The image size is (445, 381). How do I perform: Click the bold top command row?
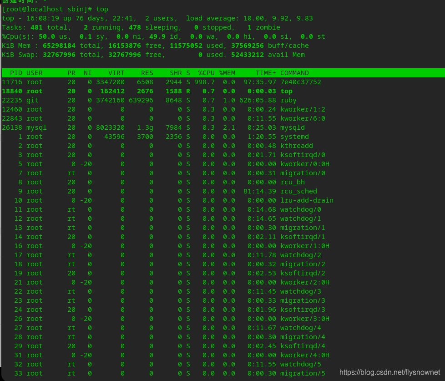click(147, 91)
